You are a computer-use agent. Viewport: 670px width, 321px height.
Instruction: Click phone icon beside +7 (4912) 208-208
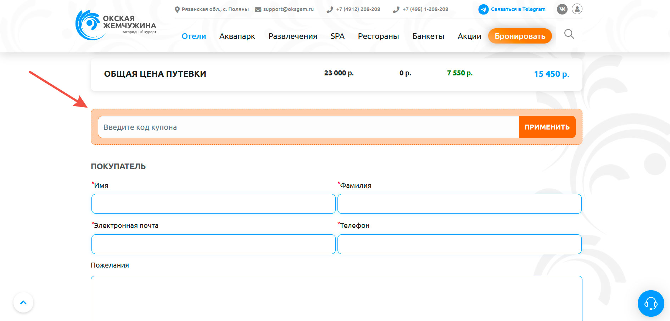click(x=330, y=10)
